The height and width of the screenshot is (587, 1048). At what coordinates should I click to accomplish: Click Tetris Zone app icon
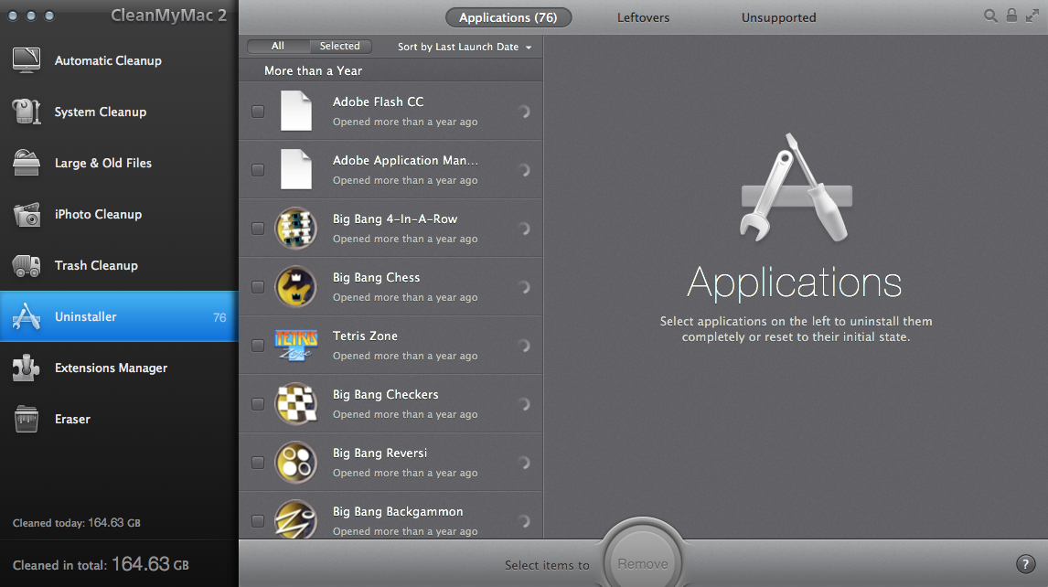click(296, 345)
